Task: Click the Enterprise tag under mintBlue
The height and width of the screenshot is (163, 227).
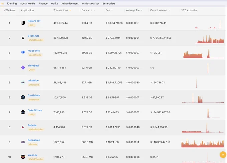Action: (x=34, y=85)
